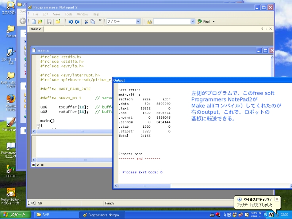292x219 pixels.
Task: Open the FFFTP desktop shortcut
Action: click(11, 171)
